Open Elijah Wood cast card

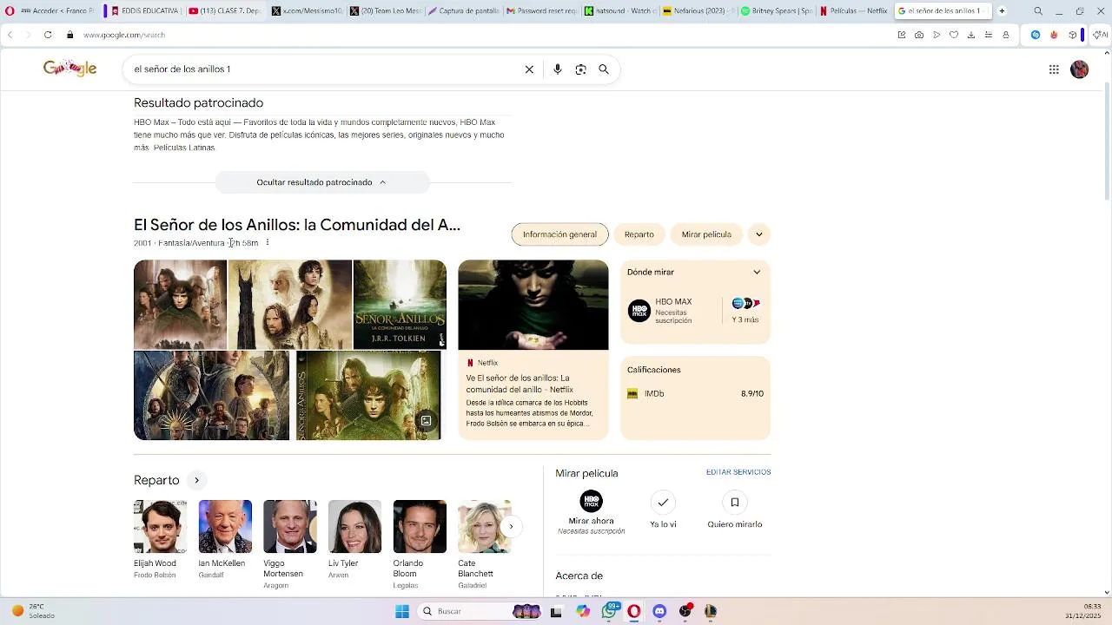160,539
